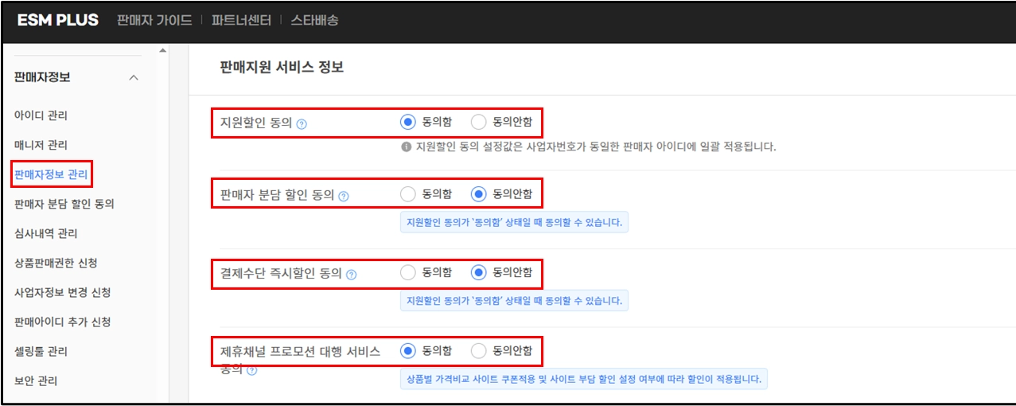Open 파트너센터 in top navigation
This screenshot has height=406, width=1016.
241,21
